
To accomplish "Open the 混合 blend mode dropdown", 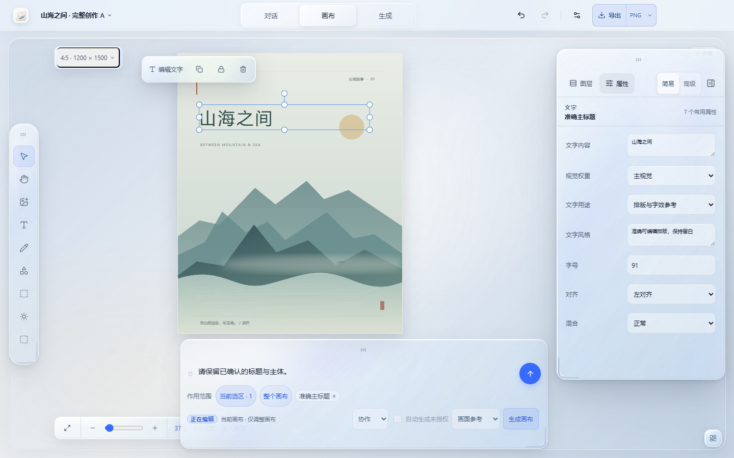I will [671, 323].
